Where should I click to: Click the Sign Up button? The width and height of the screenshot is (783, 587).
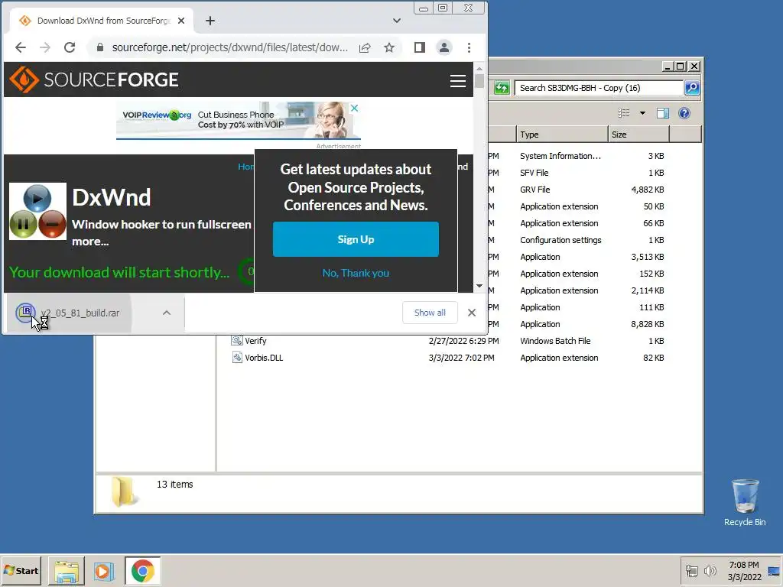pyautogui.click(x=356, y=239)
